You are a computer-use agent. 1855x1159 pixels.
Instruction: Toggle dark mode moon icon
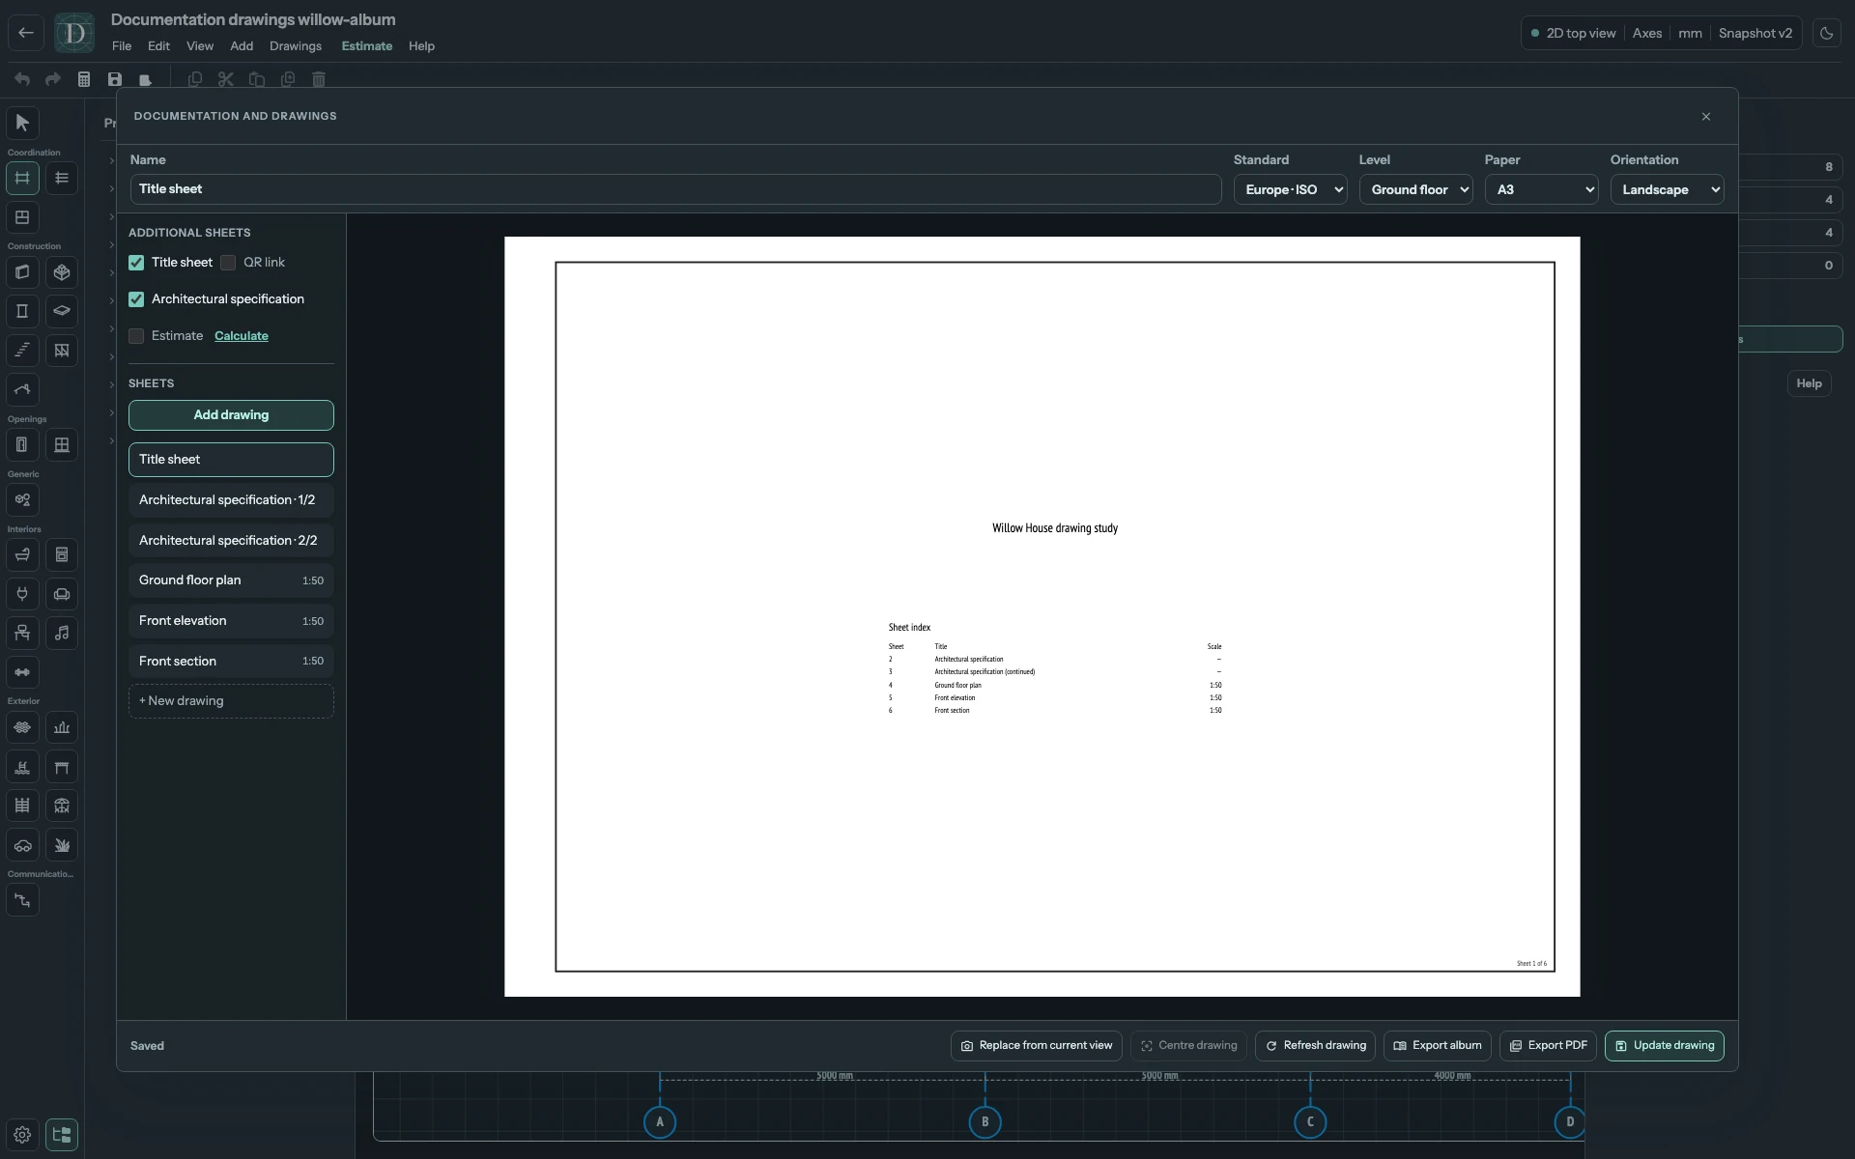pyautogui.click(x=1826, y=33)
